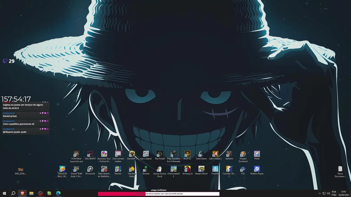Click the Stardew Valley icon
Screen dimensions: 351x197
(132, 172)
